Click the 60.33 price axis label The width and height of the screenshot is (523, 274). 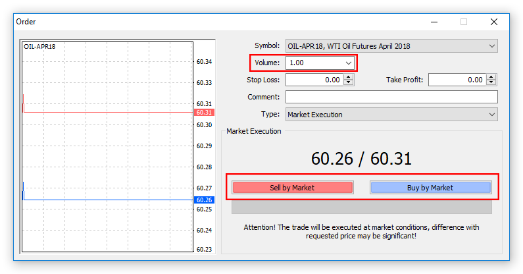(204, 82)
